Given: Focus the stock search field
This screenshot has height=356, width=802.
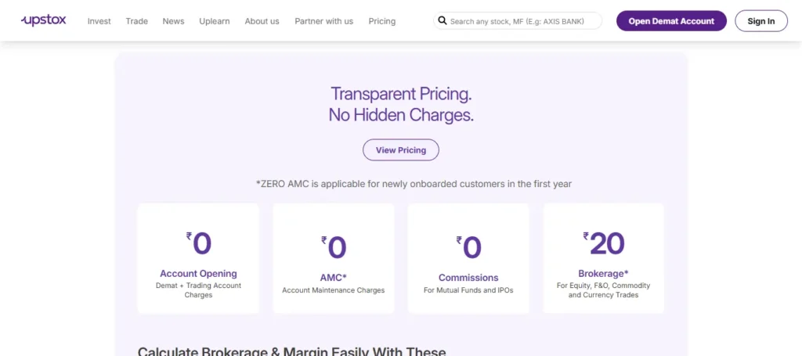Looking at the screenshot, I should tap(518, 21).
